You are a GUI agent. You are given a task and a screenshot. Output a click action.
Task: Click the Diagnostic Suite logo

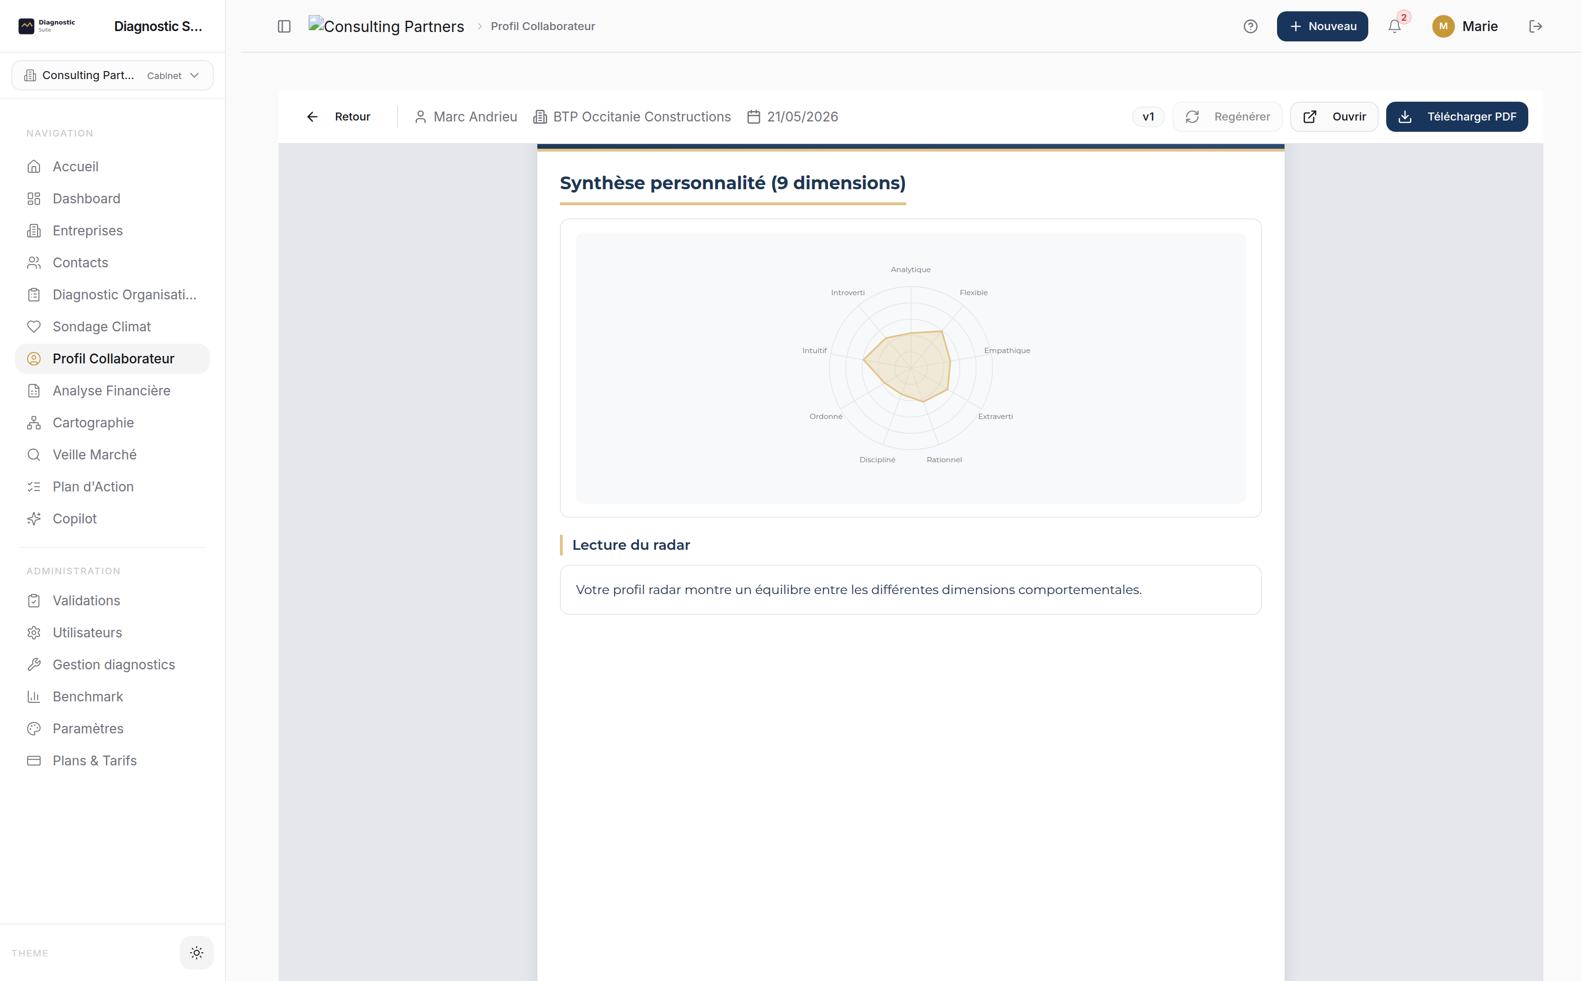48,26
